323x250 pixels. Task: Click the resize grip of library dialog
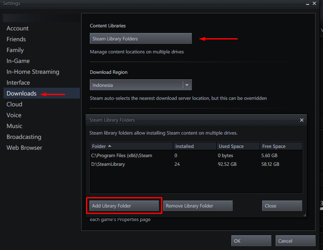(304, 215)
